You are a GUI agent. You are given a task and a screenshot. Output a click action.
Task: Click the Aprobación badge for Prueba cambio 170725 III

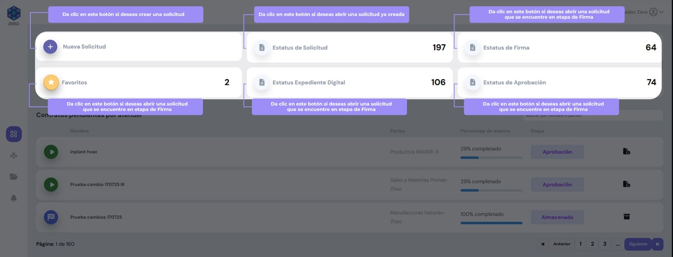tap(557, 185)
